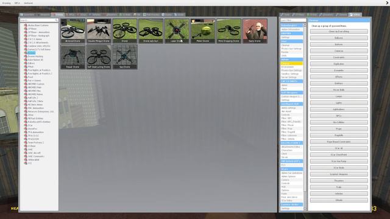Click the Quick Filter field
390x219 pixels.
tap(293, 20)
